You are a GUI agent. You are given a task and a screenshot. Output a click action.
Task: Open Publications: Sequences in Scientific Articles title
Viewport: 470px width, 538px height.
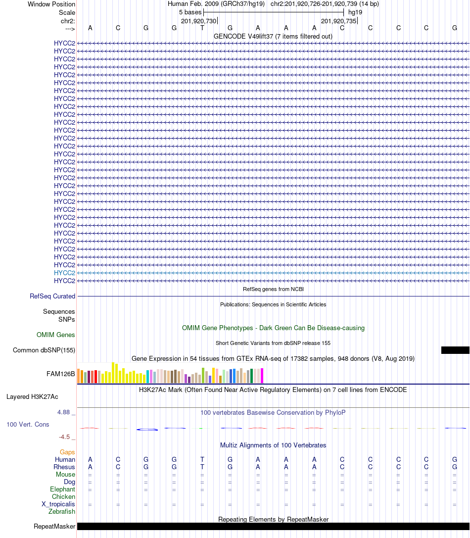pos(273,304)
